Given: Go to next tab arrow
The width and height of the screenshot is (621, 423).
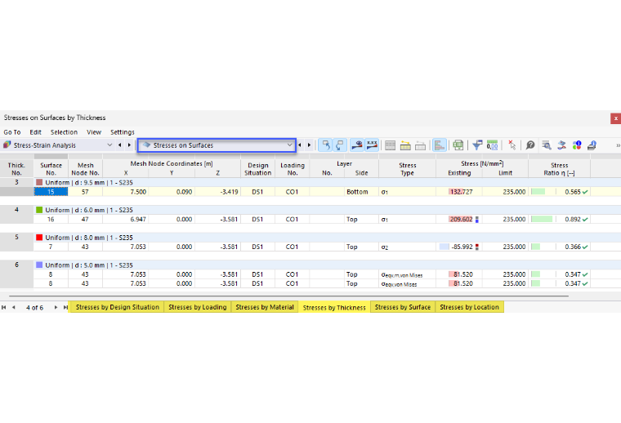Looking at the screenshot, I should pyautogui.click(x=56, y=308).
